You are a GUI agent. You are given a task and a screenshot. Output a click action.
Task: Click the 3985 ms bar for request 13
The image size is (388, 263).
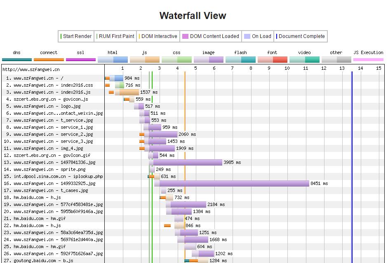pyautogui.click(x=187, y=162)
